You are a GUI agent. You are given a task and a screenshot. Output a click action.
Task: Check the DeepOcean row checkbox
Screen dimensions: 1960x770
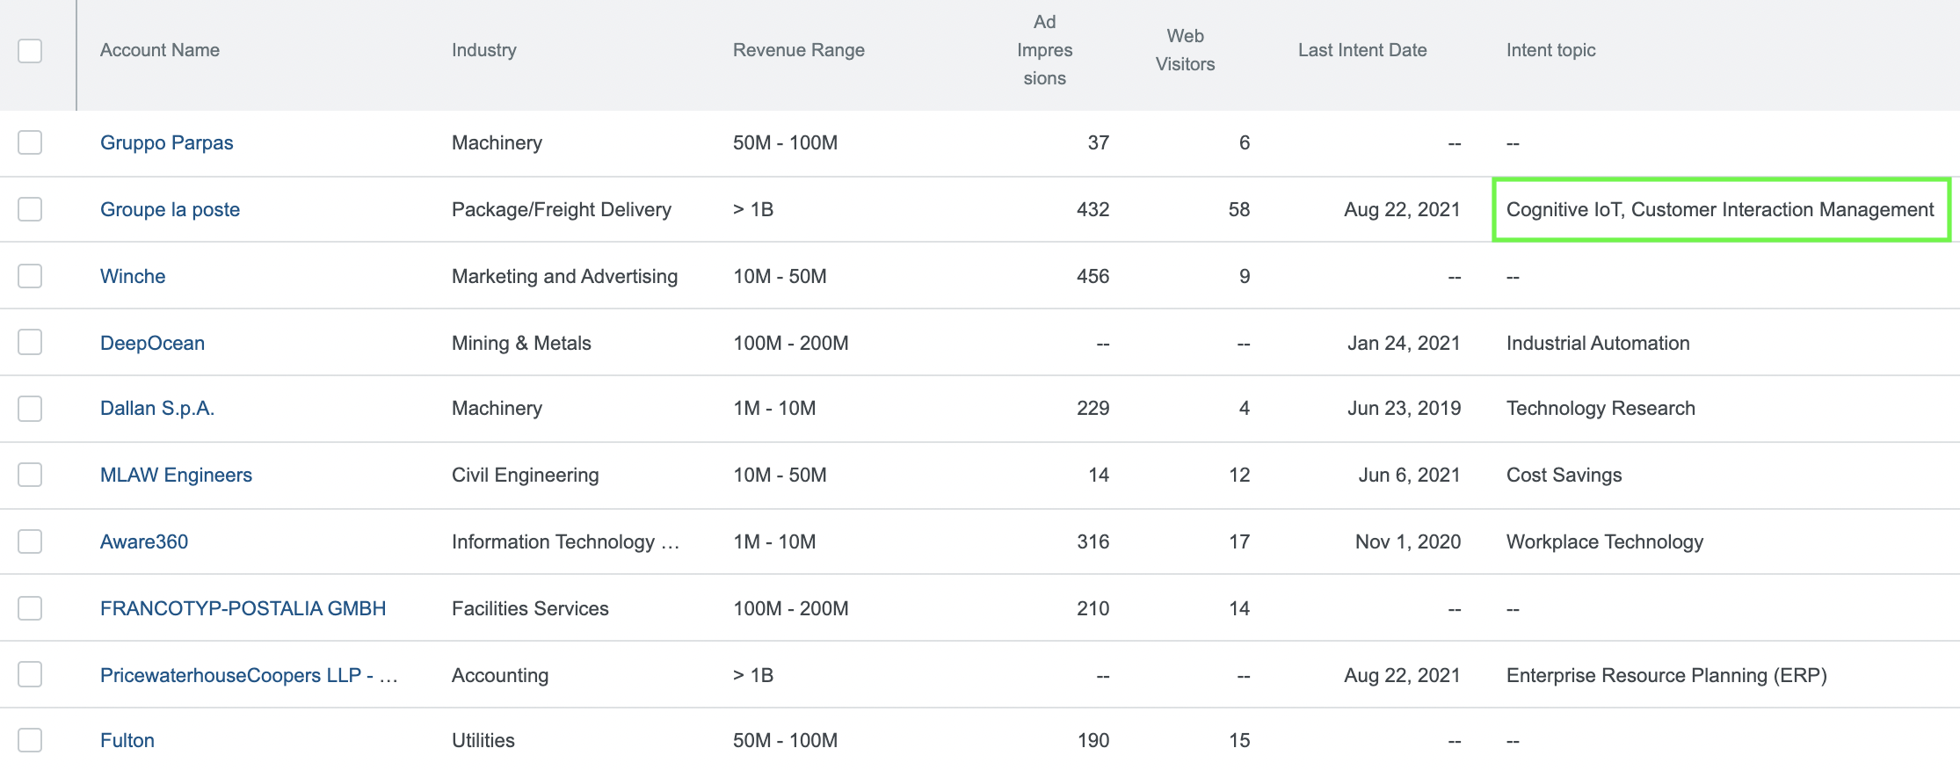point(30,343)
